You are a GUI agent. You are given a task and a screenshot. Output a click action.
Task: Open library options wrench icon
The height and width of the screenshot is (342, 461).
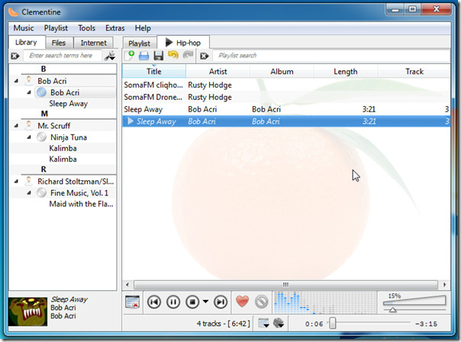pos(110,56)
